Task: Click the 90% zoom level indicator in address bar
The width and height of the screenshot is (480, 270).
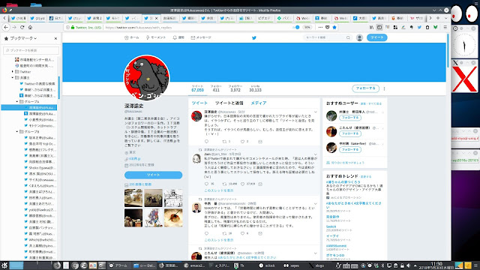Action: click(x=307, y=27)
